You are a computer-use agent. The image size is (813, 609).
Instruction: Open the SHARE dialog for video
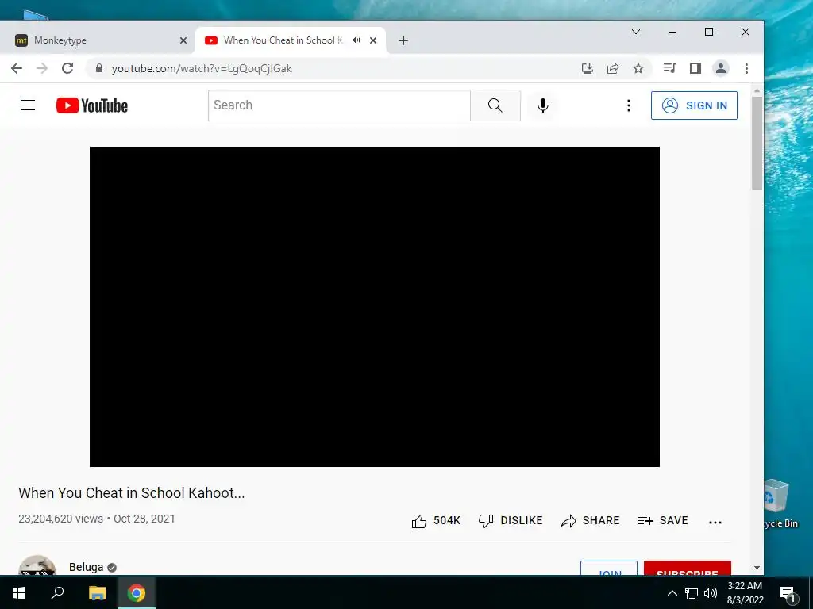(590, 520)
